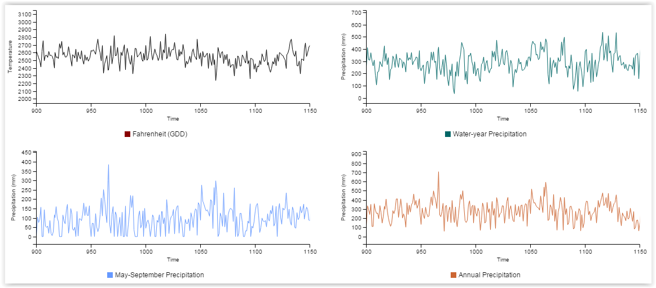656x288 pixels.
Task: Click the dark red Fahrenheit (GDD) legend swatch
Action: (127, 134)
